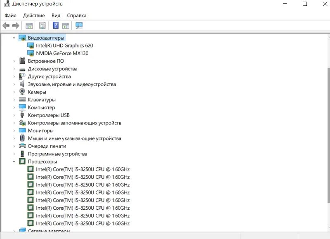Viewport: 330px width, 239px height.
Task: Expand Мыши и иные указывающие устройства
Action: 14,138
